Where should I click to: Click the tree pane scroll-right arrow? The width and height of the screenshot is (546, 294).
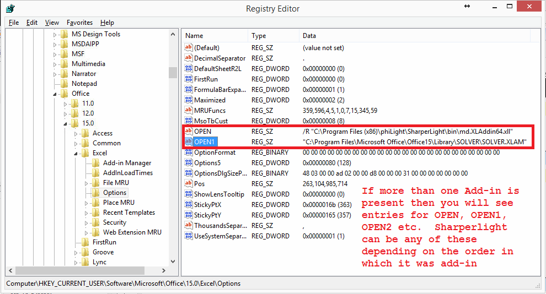164,270
